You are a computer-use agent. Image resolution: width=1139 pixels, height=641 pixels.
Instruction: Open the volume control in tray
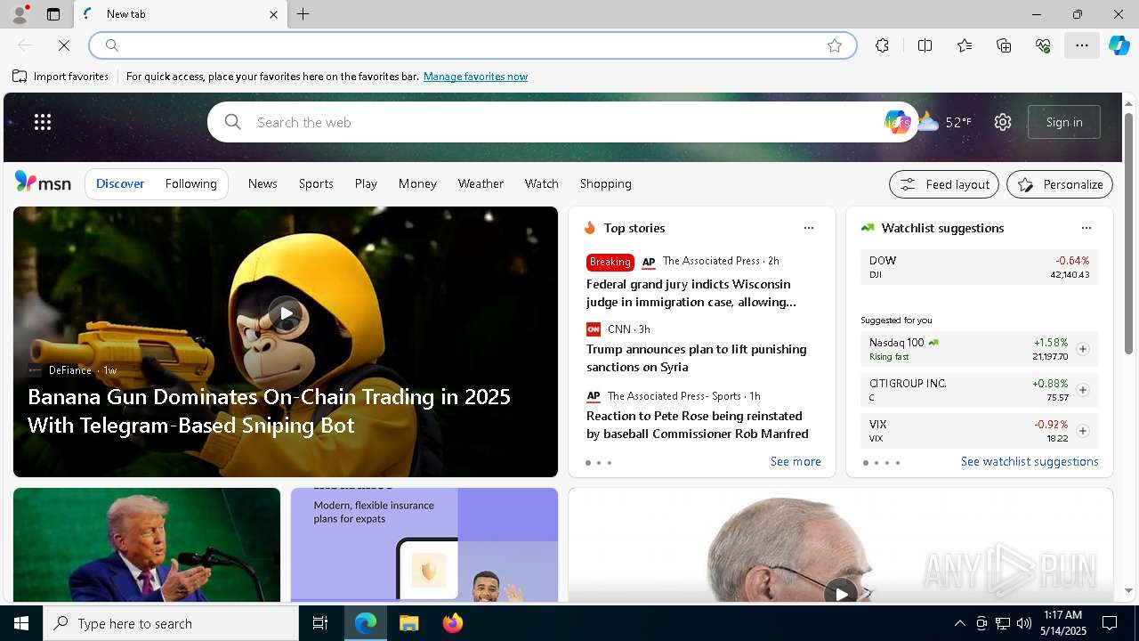coord(1023,623)
